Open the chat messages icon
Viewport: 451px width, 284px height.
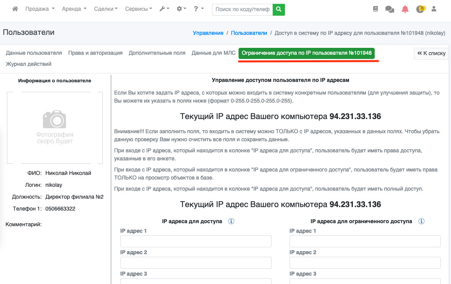click(x=390, y=9)
